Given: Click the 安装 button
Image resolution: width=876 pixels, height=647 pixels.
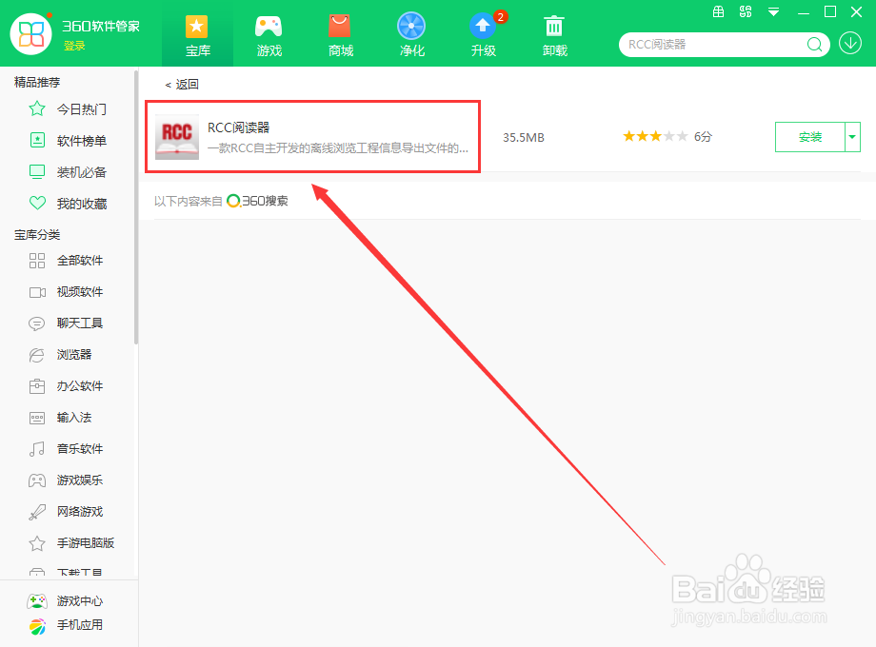Looking at the screenshot, I should pyautogui.click(x=810, y=137).
